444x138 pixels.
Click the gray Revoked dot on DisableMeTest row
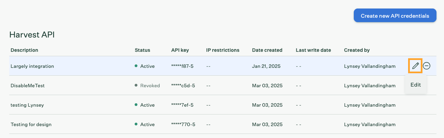(x=136, y=86)
